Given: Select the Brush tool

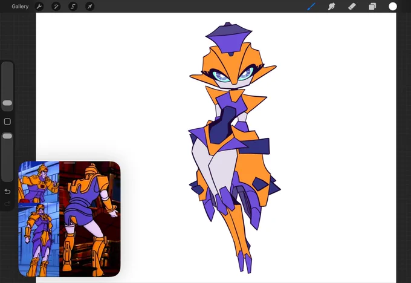Looking at the screenshot, I should (x=311, y=6).
